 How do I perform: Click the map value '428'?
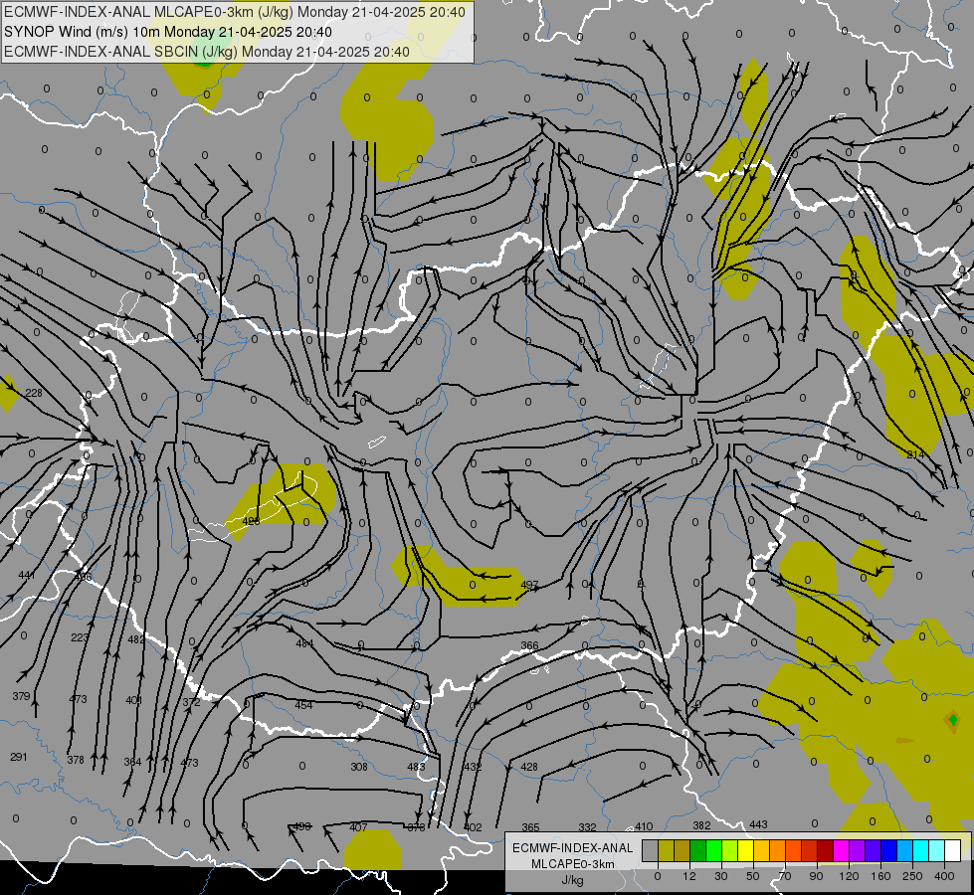(529, 767)
